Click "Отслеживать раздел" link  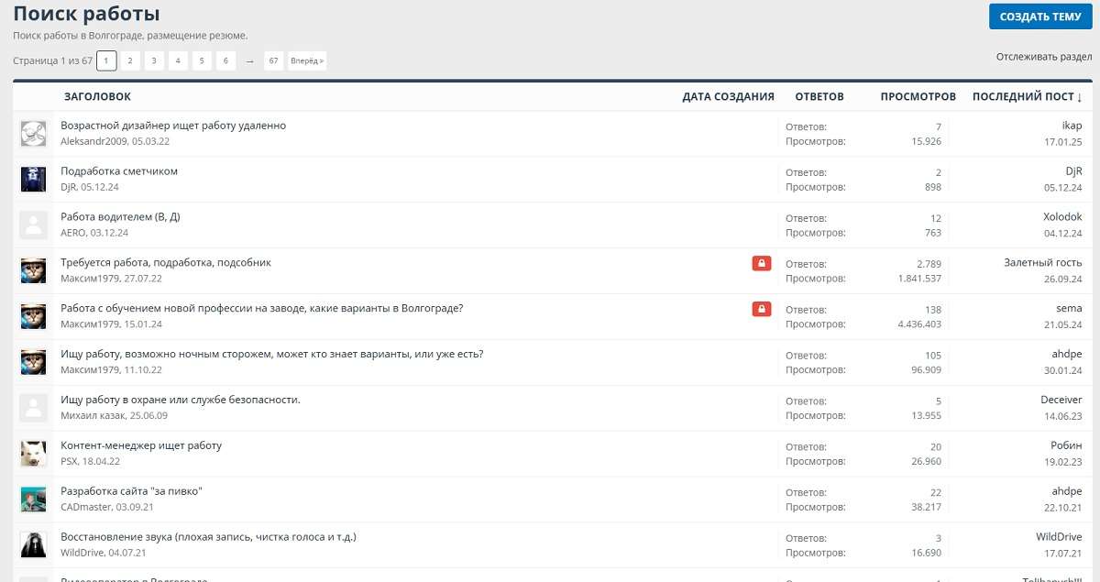[1043, 57]
